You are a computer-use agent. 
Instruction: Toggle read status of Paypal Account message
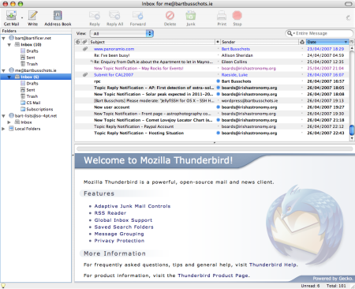pyautogui.click(x=218, y=126)
